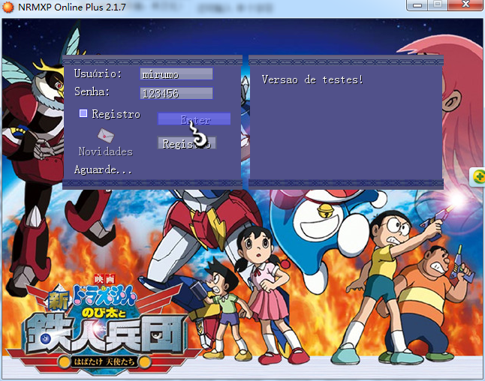This screenshot has width=485, height=381.
Task: Click the Senha label text
Action: click(x=92, y=91)
